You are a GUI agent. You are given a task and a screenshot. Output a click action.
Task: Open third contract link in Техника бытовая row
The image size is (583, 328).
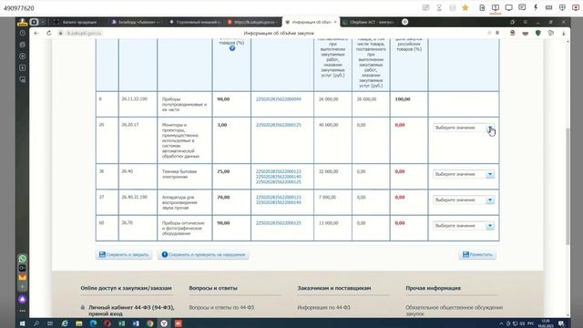coord(279,182)
